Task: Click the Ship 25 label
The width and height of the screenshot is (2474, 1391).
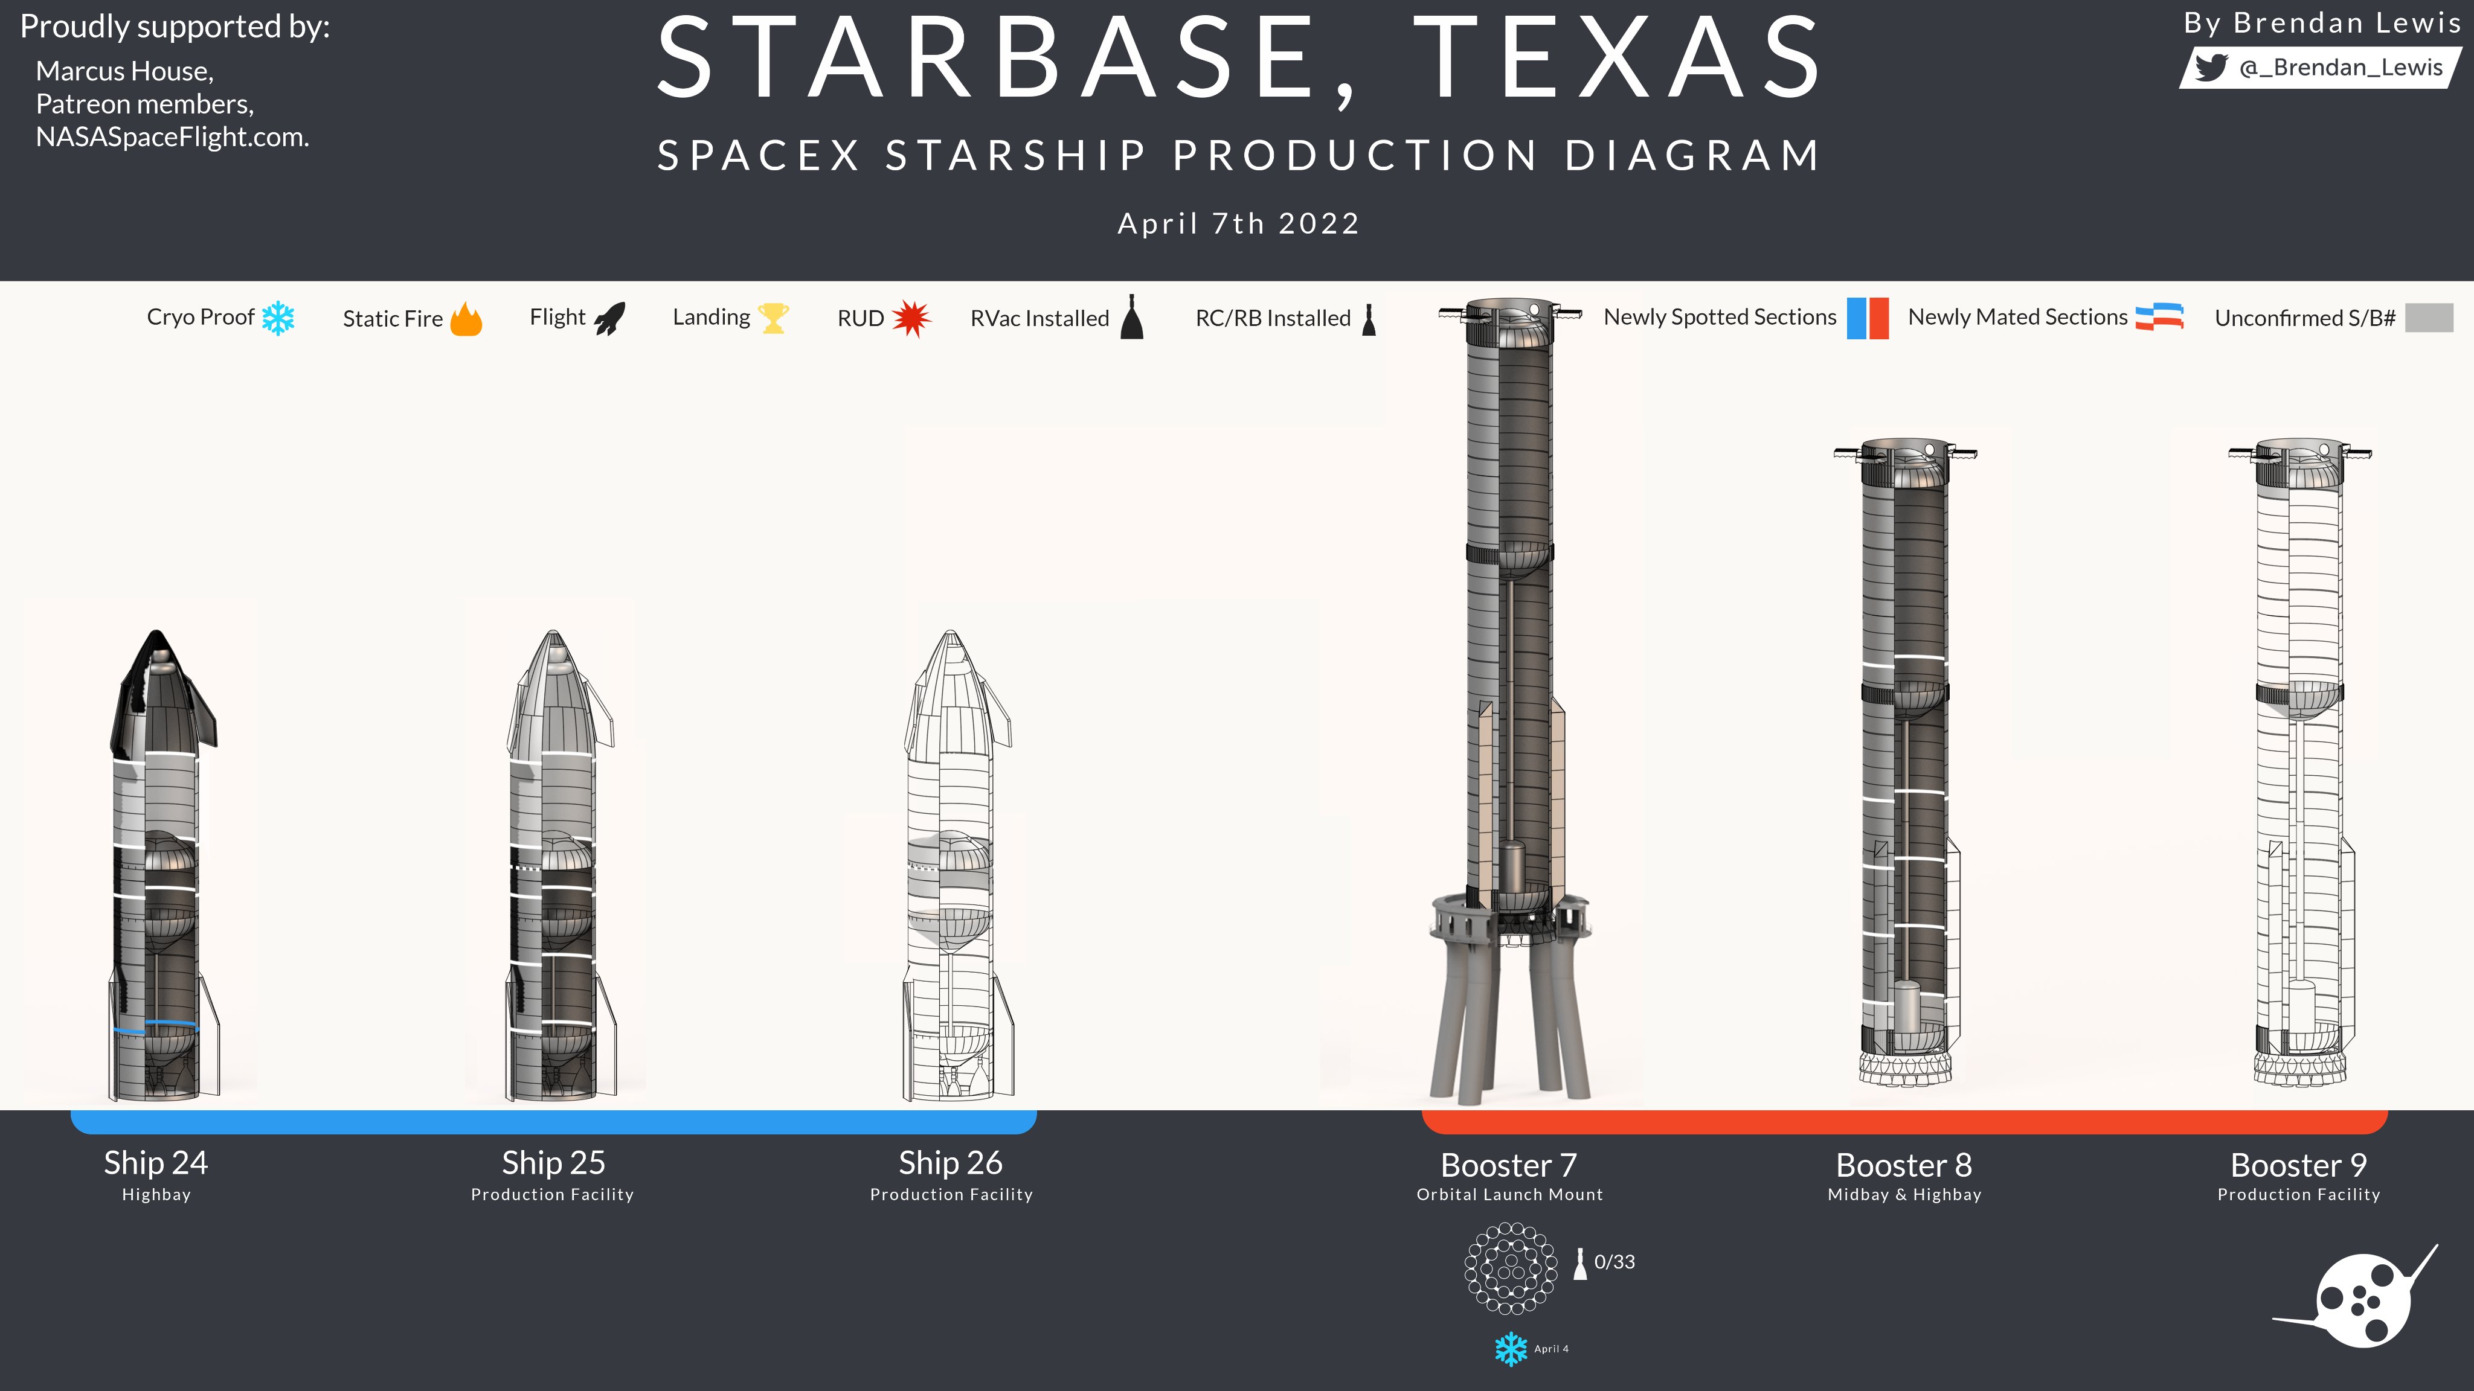Action: tap(553, 1163)
